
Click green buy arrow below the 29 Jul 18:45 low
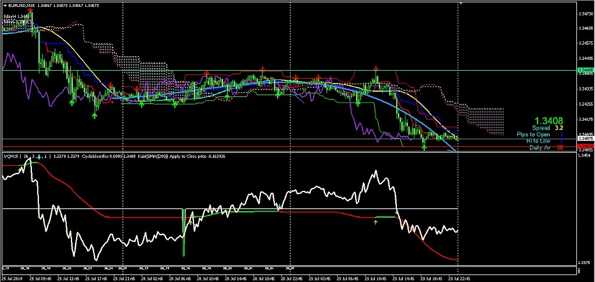(424, 147)
